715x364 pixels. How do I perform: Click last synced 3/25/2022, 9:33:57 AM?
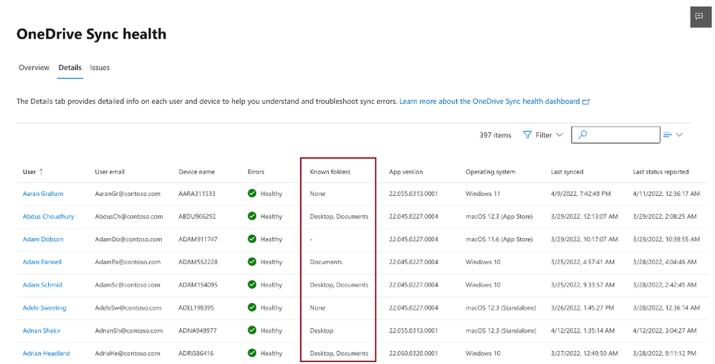pyautogui.click(x=582, y=285)
